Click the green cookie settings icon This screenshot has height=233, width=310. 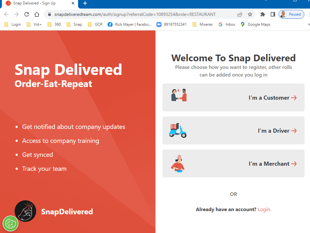10,223
